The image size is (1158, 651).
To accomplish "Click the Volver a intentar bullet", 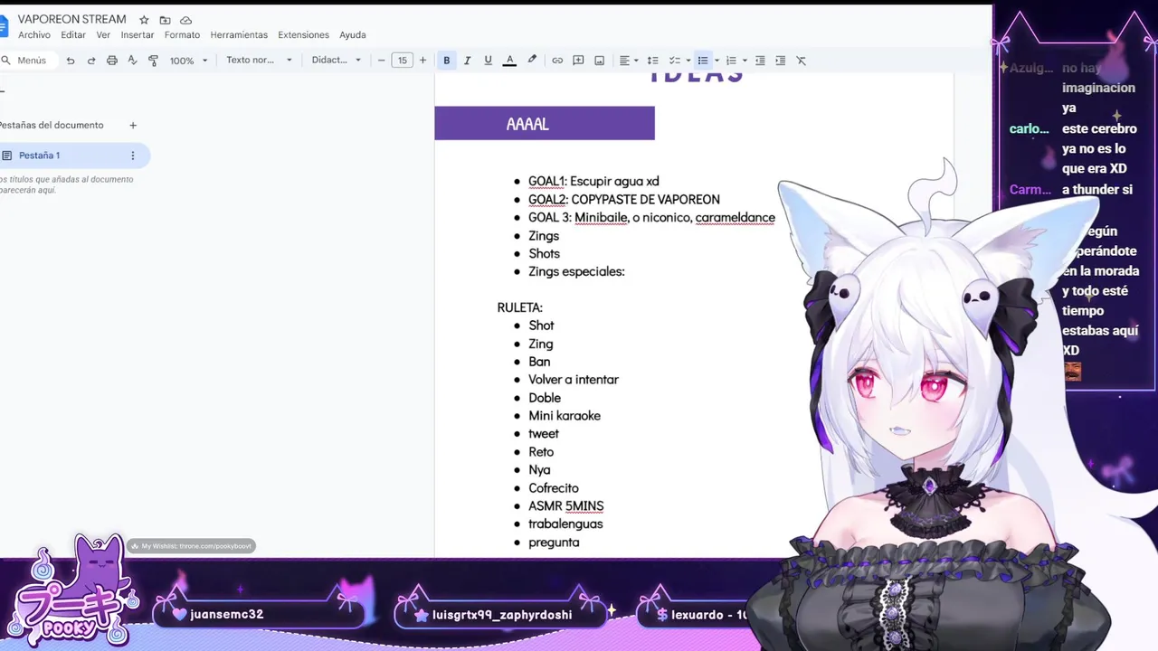I will 574,380.
